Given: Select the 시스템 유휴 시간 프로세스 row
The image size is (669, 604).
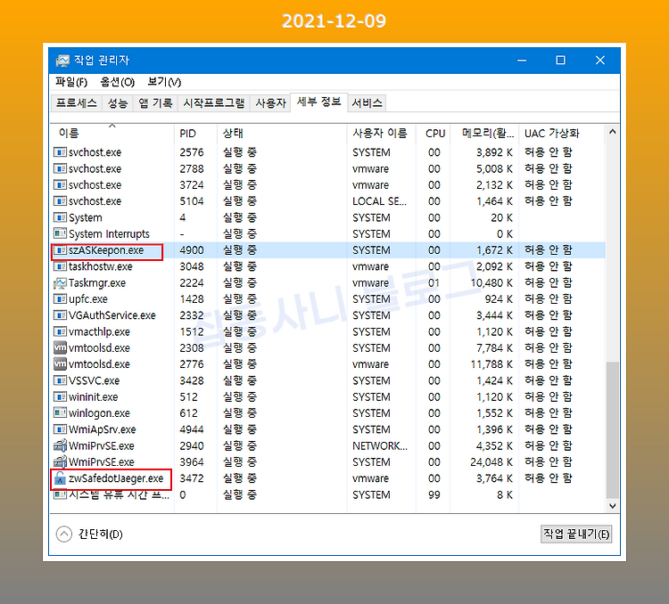Looking at the screenshot, I should coord(327,495).
